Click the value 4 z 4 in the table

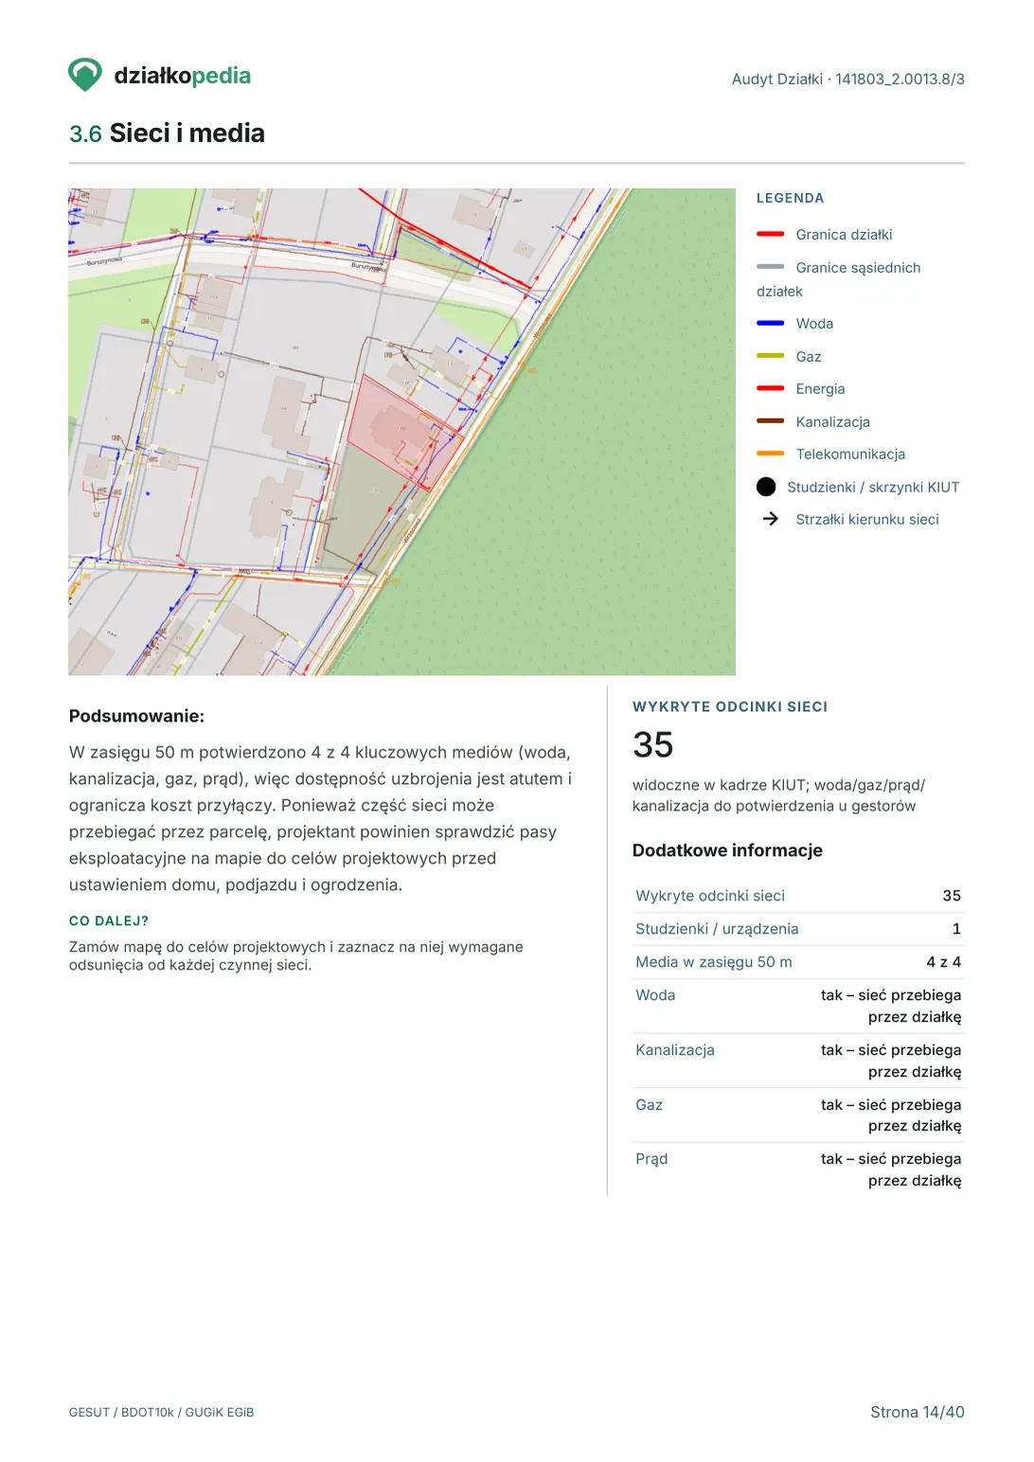click(943, 962)
